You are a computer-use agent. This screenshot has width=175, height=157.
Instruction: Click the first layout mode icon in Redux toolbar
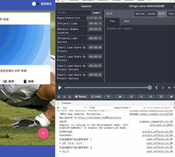pos(59,97)
